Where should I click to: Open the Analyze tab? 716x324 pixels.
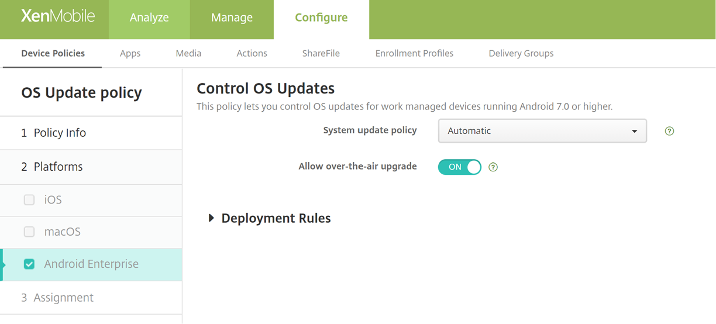click(x=149, y=18)
